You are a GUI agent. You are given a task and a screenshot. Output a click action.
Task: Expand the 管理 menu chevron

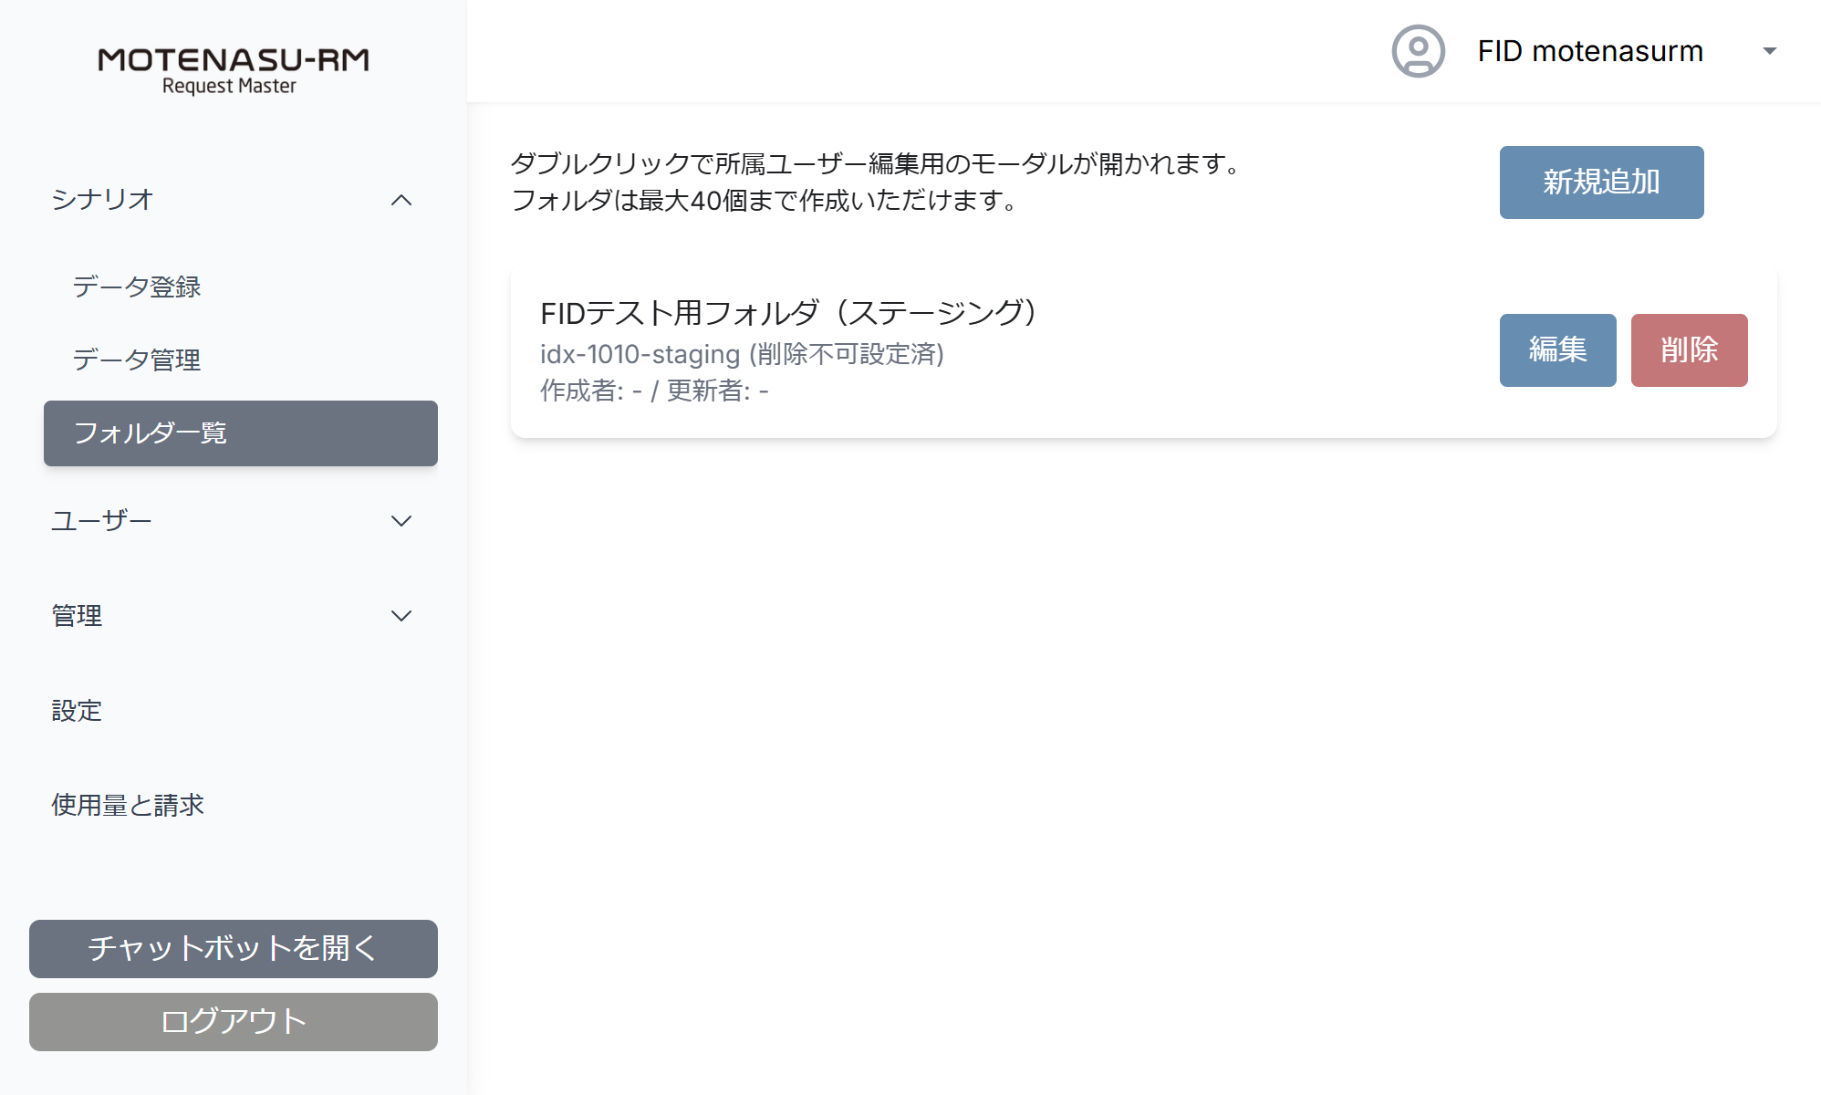pos(401,616)
